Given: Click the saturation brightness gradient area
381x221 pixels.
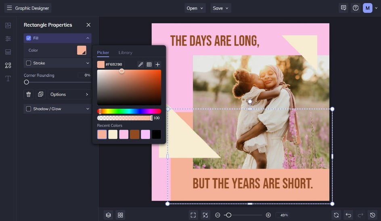Looking at the screenshot, I should (129, 88).
